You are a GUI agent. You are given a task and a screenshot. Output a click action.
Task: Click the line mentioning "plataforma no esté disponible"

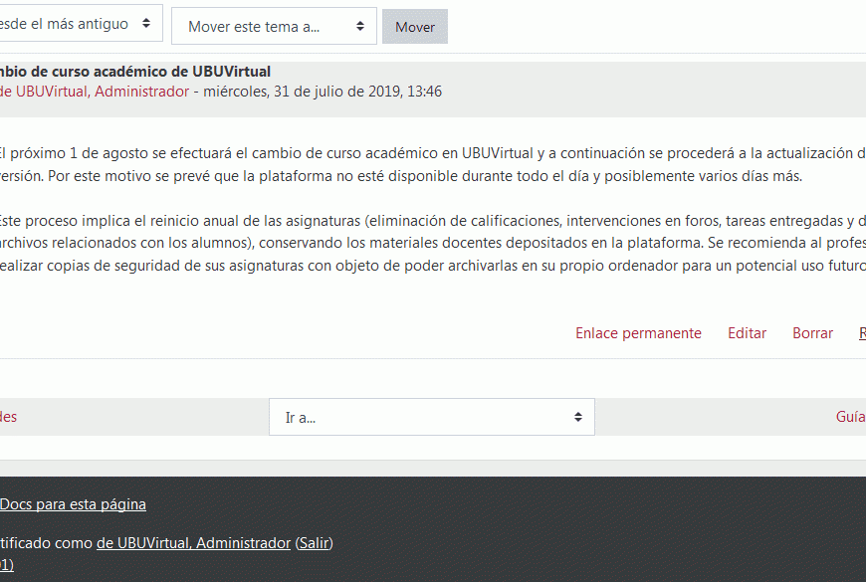[x=401, y=176]
